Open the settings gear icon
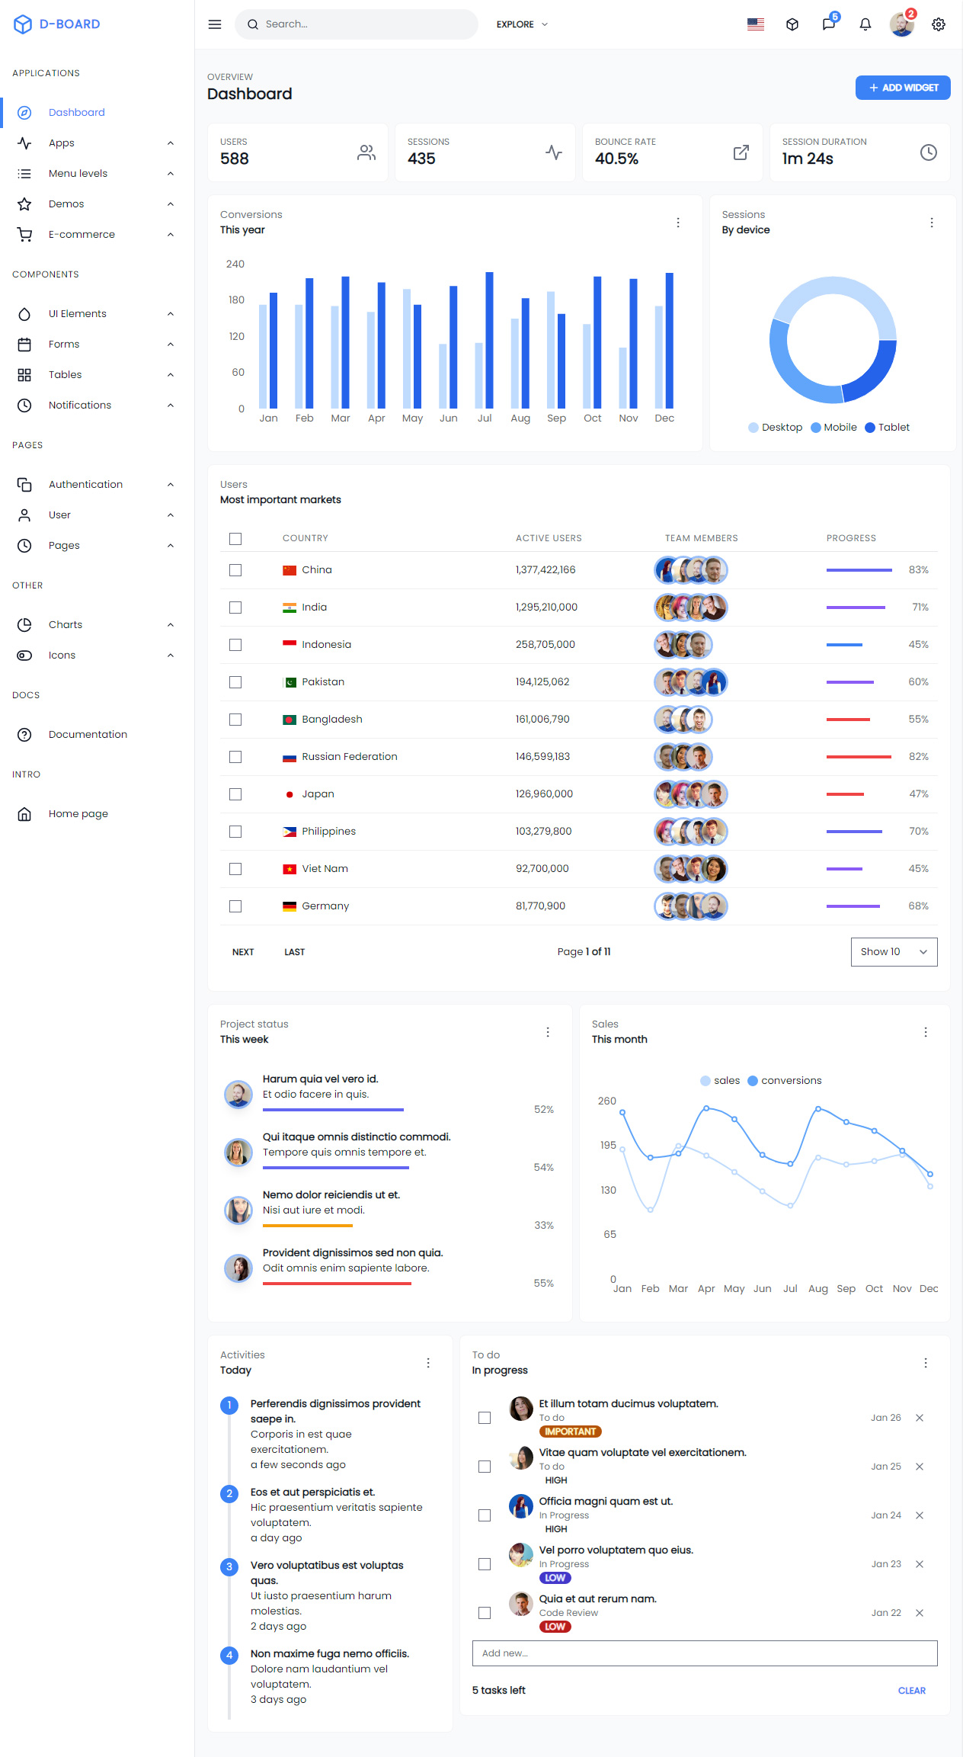The image size is (963, 1757). 939,24
